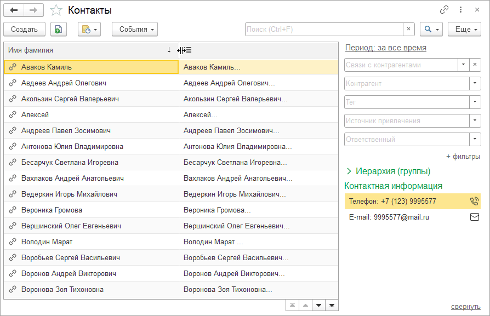Click the свернуть link
This screenshot has width=490, height=316.
coord(465,307)
